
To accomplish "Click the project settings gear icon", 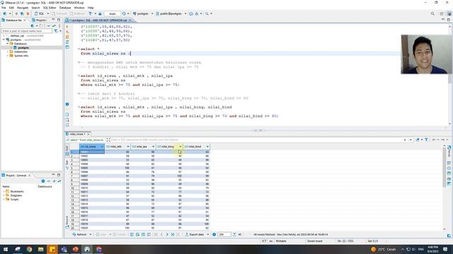I will 43,181.
